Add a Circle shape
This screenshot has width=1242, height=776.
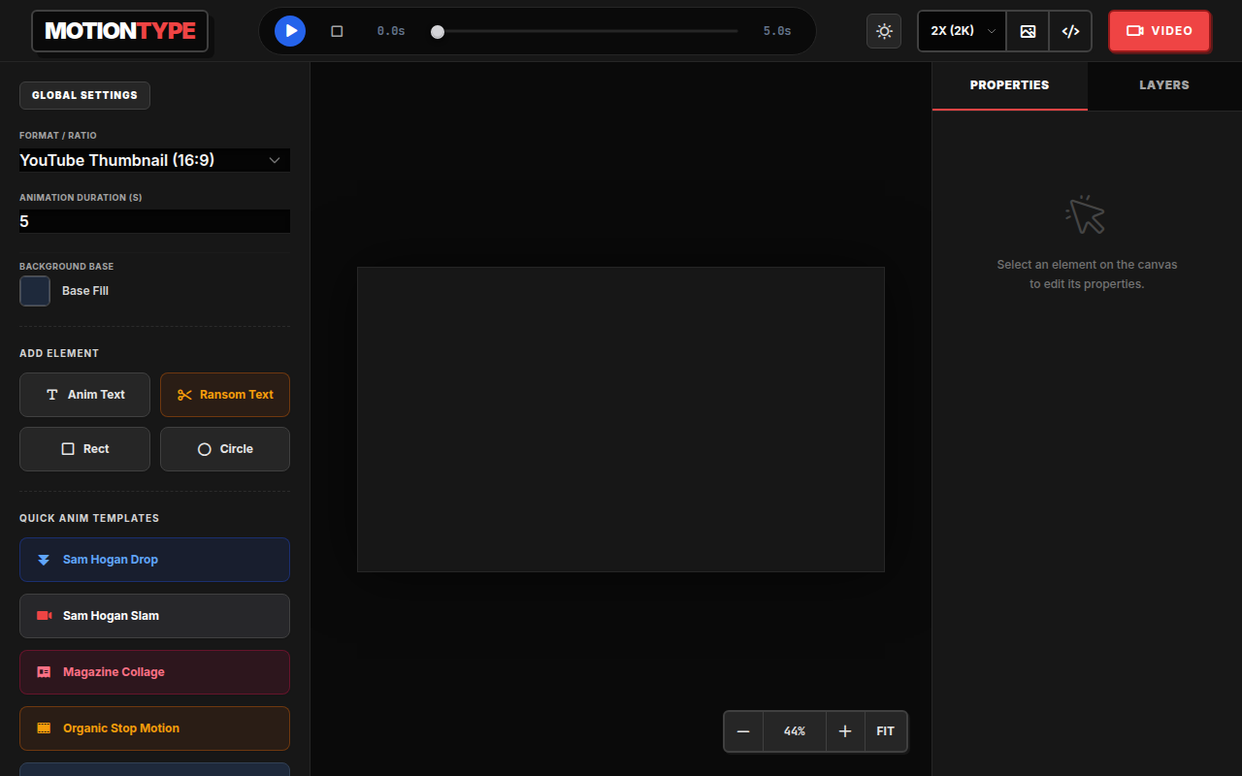click(225, 449)
